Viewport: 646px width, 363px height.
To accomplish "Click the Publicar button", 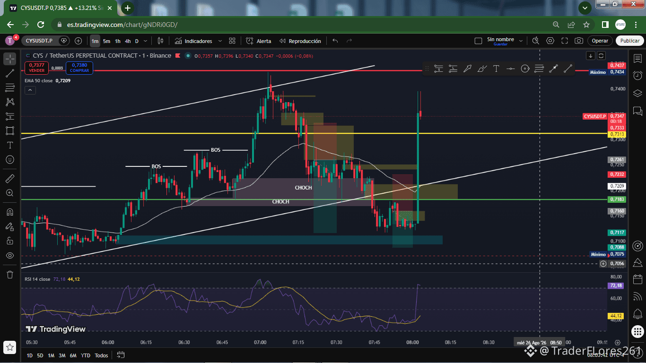I will pos(629,41).
